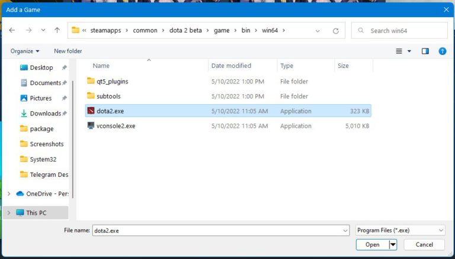Go up one folder level

coord(57,30)
